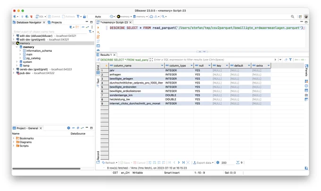Screen dimensions: 321x191
Task: Click project panel settings gear icon
Action: [x=68, y=128]
